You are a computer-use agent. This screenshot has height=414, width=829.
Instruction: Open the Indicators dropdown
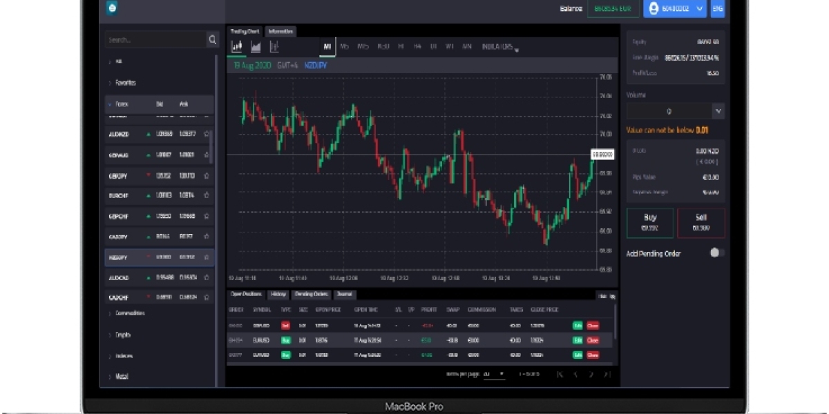500,47
